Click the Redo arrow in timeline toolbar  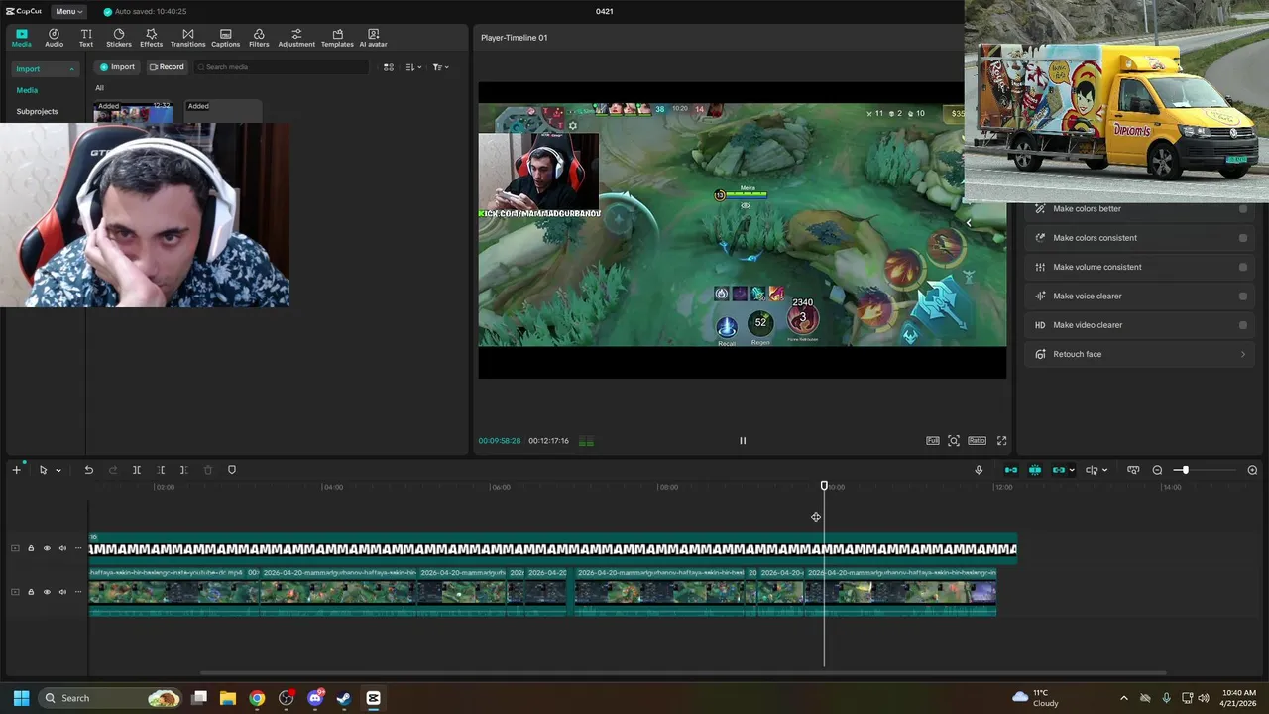click(113, 470)
